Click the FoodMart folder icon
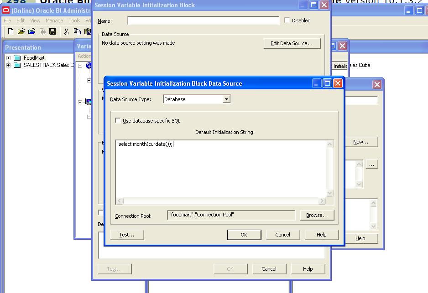 click(17, 58)
